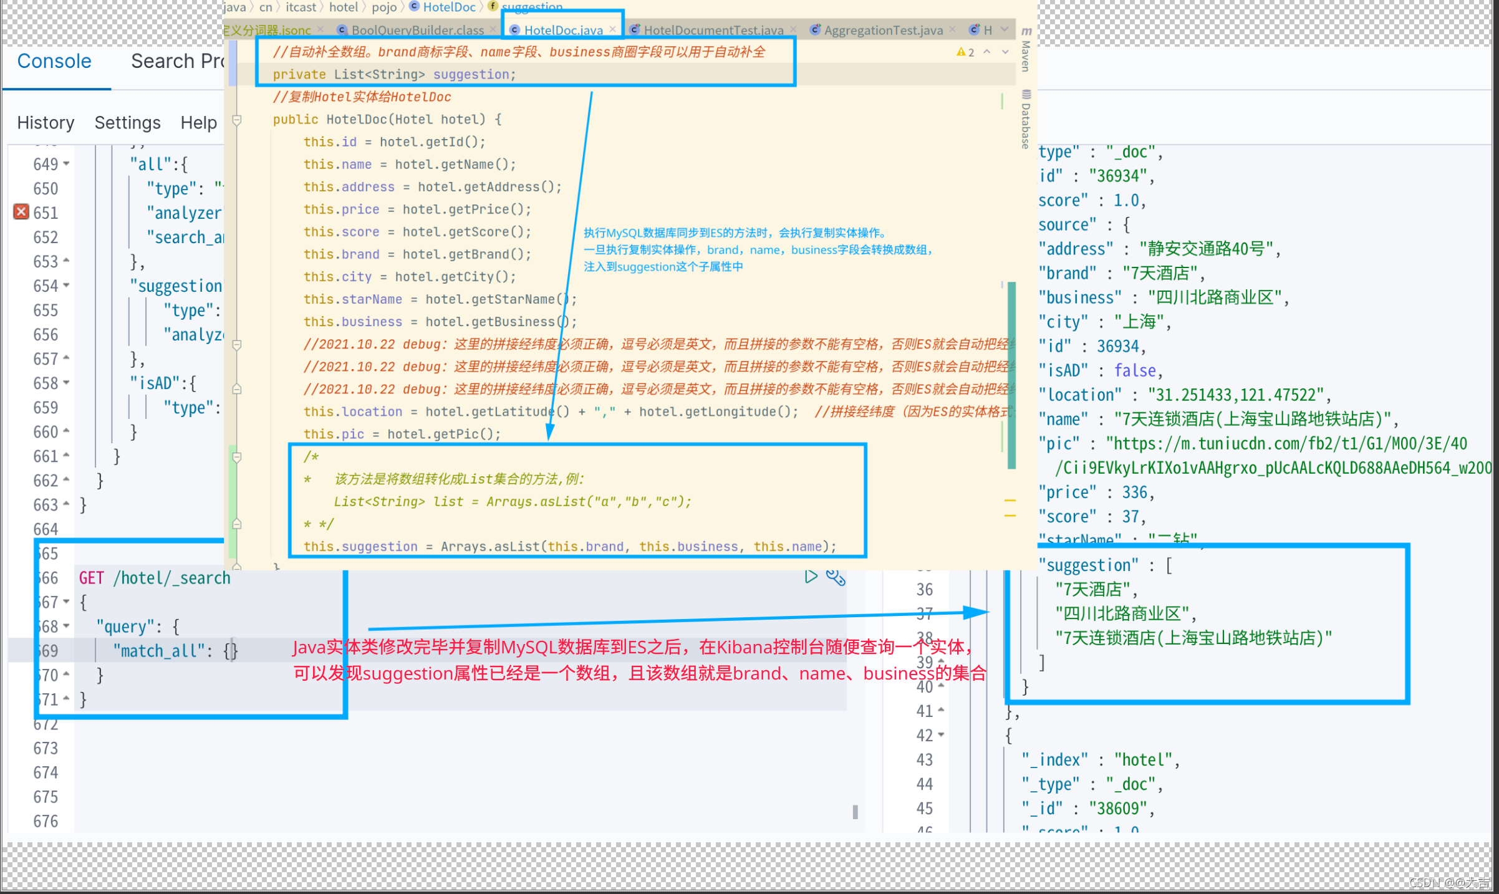Viewport: 1499px width, 894px height.
Task: Click the pojo breadcrumb in IntelliJ
Action: point(384,7)
